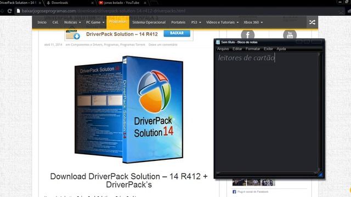Image resolution: width=351 pixels, height=197 pixels.
Task: Open the Ajuda menu in Notepad
Action: tap(281, 49)
